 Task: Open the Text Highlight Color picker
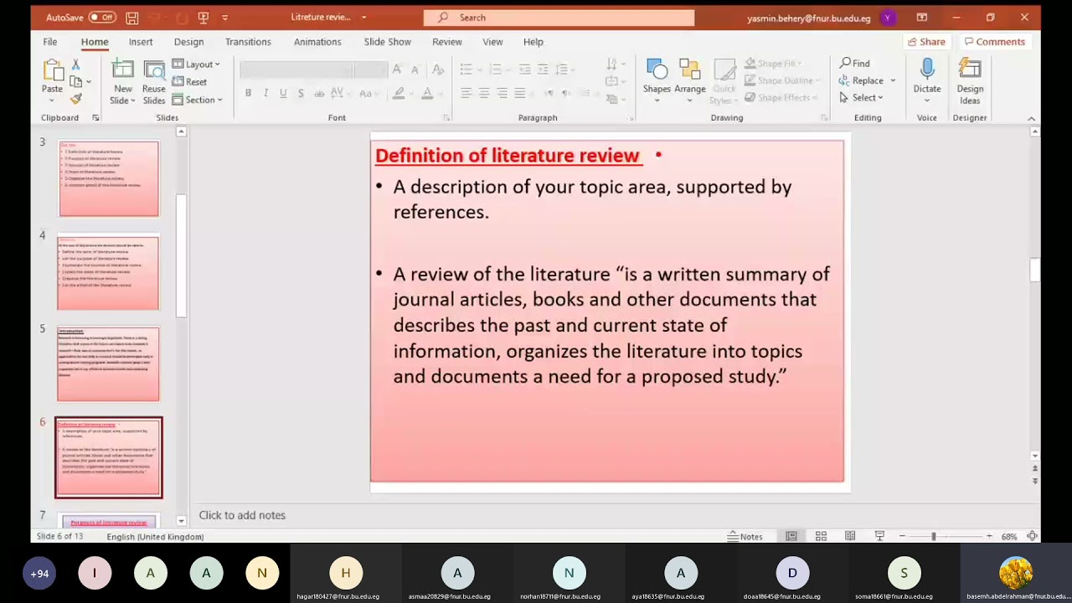399,93
